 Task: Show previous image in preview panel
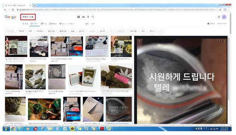219,41
